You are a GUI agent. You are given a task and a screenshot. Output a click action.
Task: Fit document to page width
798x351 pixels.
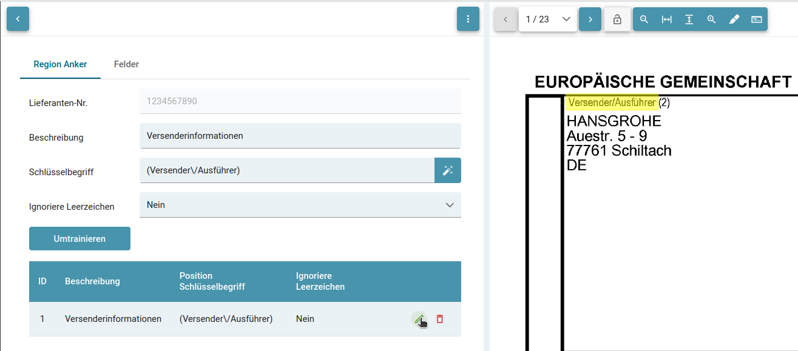point(667,19)
